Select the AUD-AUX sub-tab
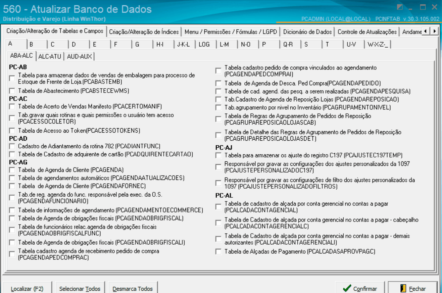The image size is (442, 293). (80, 57)
